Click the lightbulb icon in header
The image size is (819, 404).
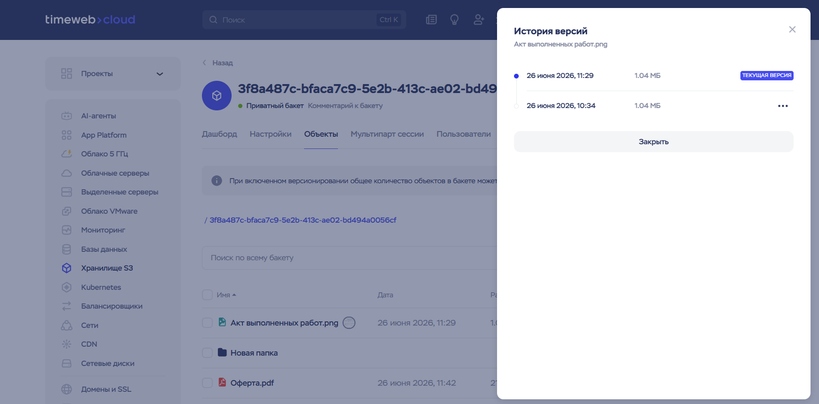click(x=454, y=20)
